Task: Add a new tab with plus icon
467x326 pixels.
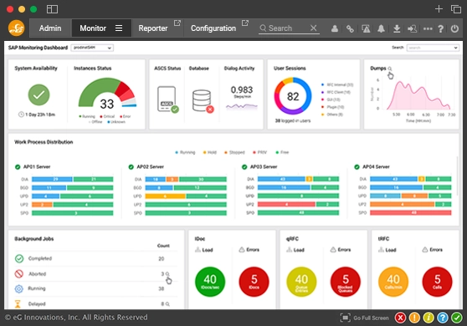Action: [439, 9]
